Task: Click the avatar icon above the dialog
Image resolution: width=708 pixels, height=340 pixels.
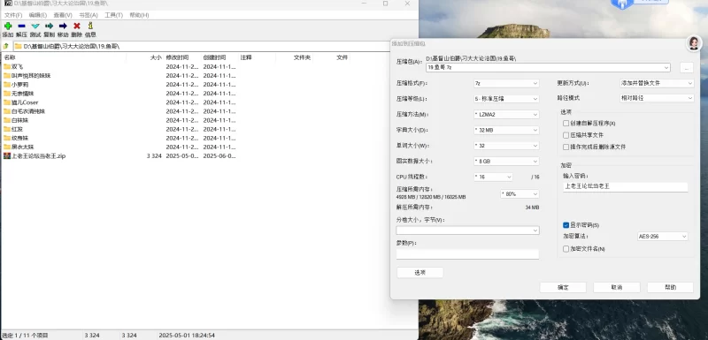Action: coord(694,43)
